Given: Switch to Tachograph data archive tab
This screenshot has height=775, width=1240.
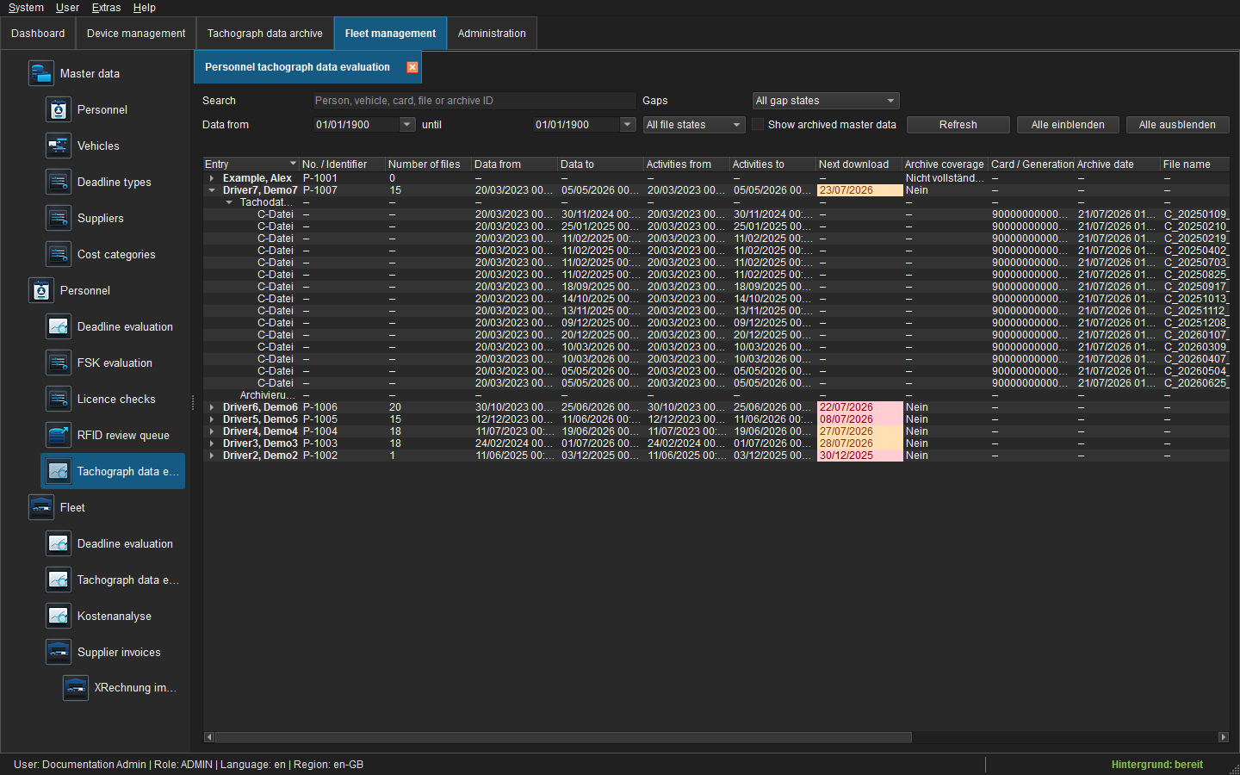Looking at the screenshot, I should (265, 34).
